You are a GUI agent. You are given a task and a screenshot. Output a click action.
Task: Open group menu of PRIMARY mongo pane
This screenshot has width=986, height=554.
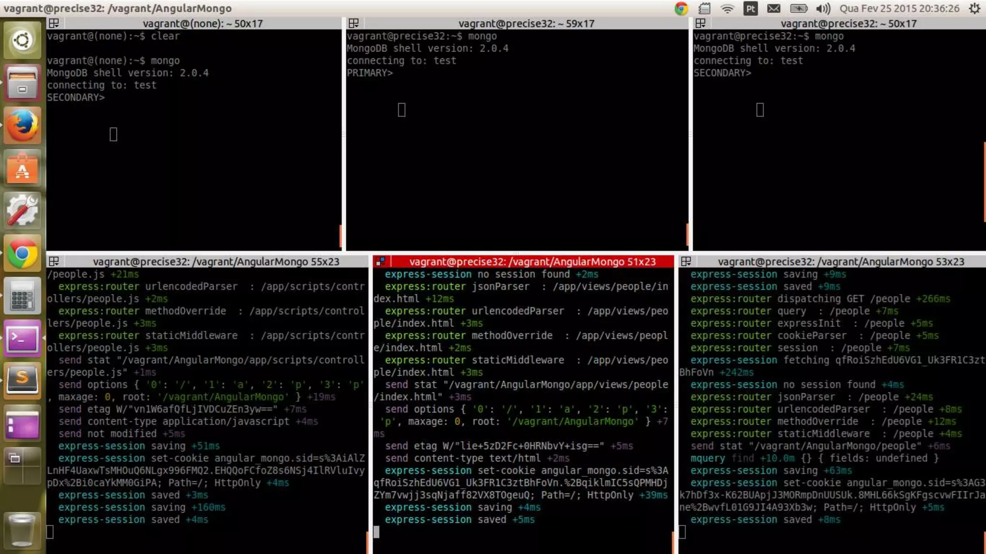(354, 24)
